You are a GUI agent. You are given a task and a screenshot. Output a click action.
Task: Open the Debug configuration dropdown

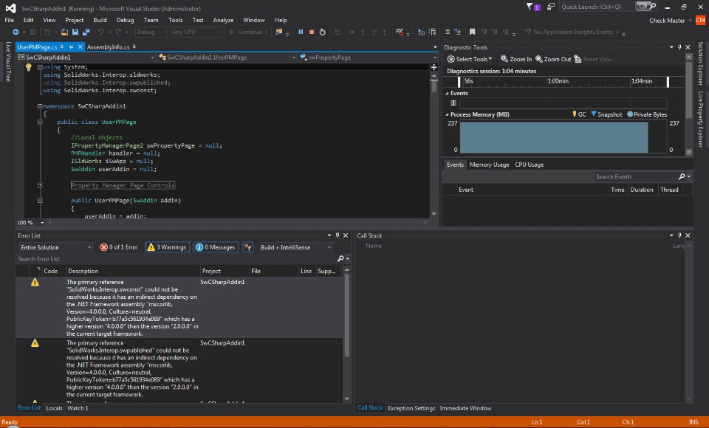click(x=151, y=32)
